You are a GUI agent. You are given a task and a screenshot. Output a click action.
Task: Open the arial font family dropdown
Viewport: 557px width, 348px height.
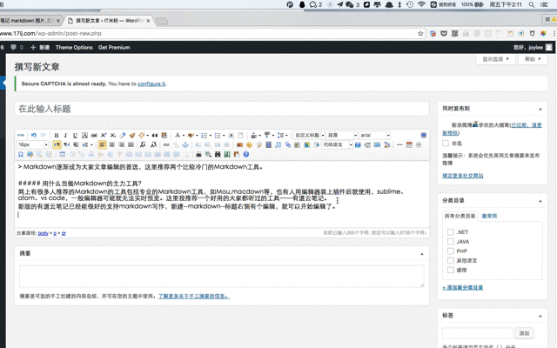(x=374, y=136)
